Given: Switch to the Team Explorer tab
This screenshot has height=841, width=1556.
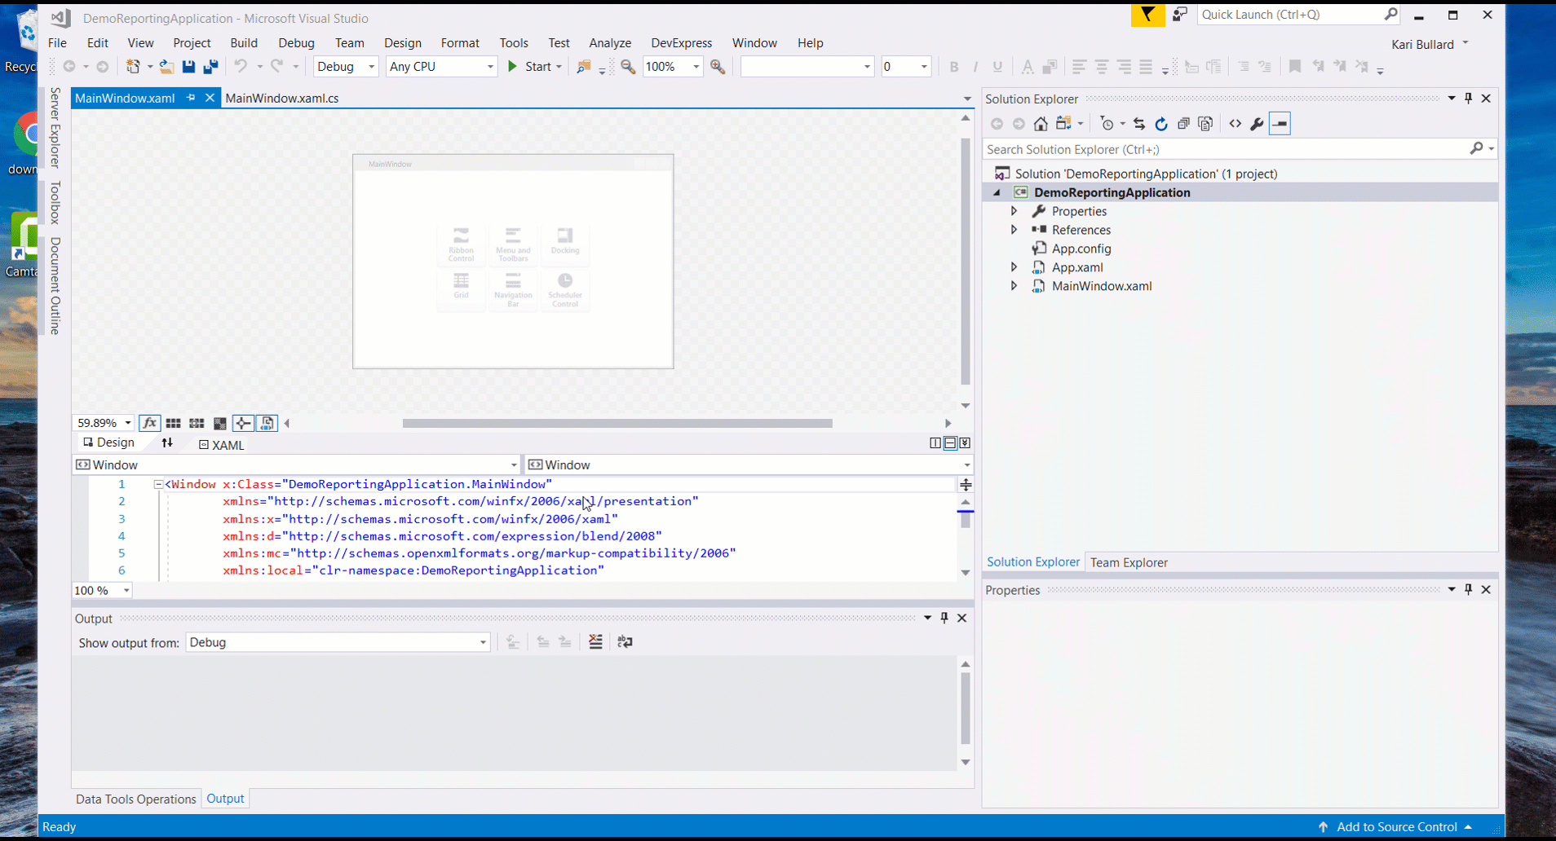Looking at the screenshot, I should (1129, 562).
